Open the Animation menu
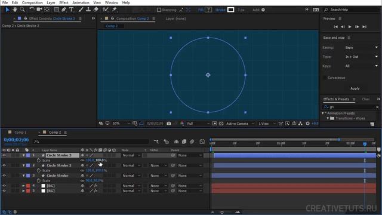Screen dimensions: 382x215 click(x=81, y=2)
